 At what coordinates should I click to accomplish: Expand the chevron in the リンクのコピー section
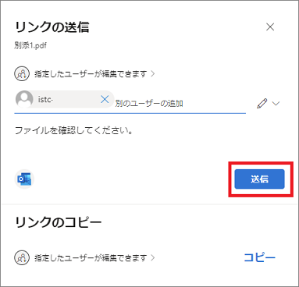coord(153,257)
